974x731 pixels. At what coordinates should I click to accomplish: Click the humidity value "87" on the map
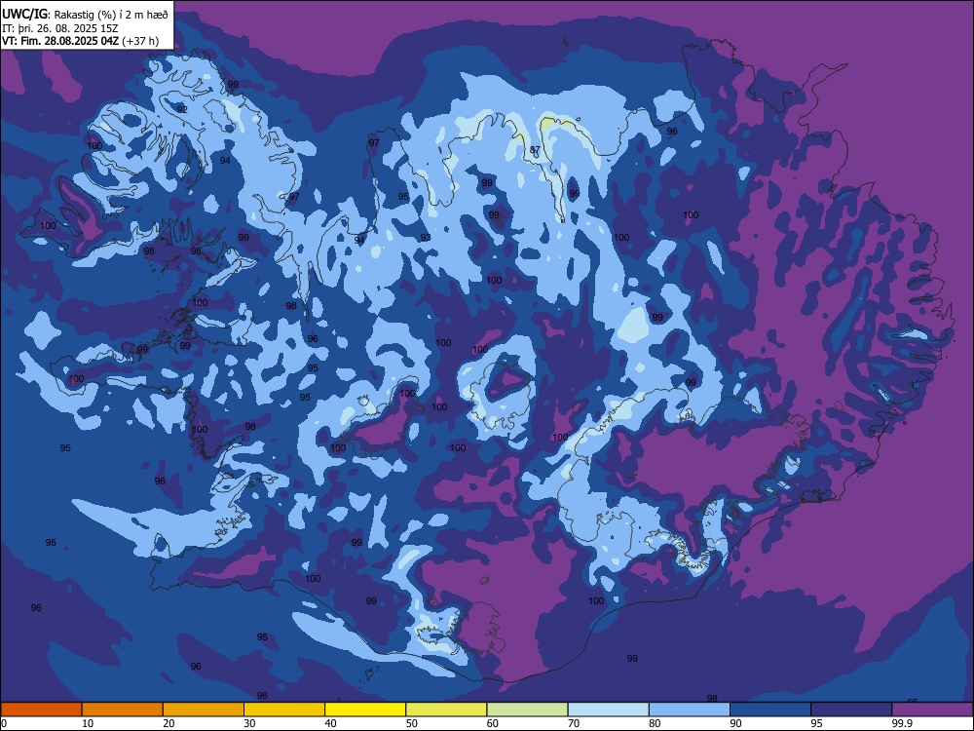click(535, 150)
